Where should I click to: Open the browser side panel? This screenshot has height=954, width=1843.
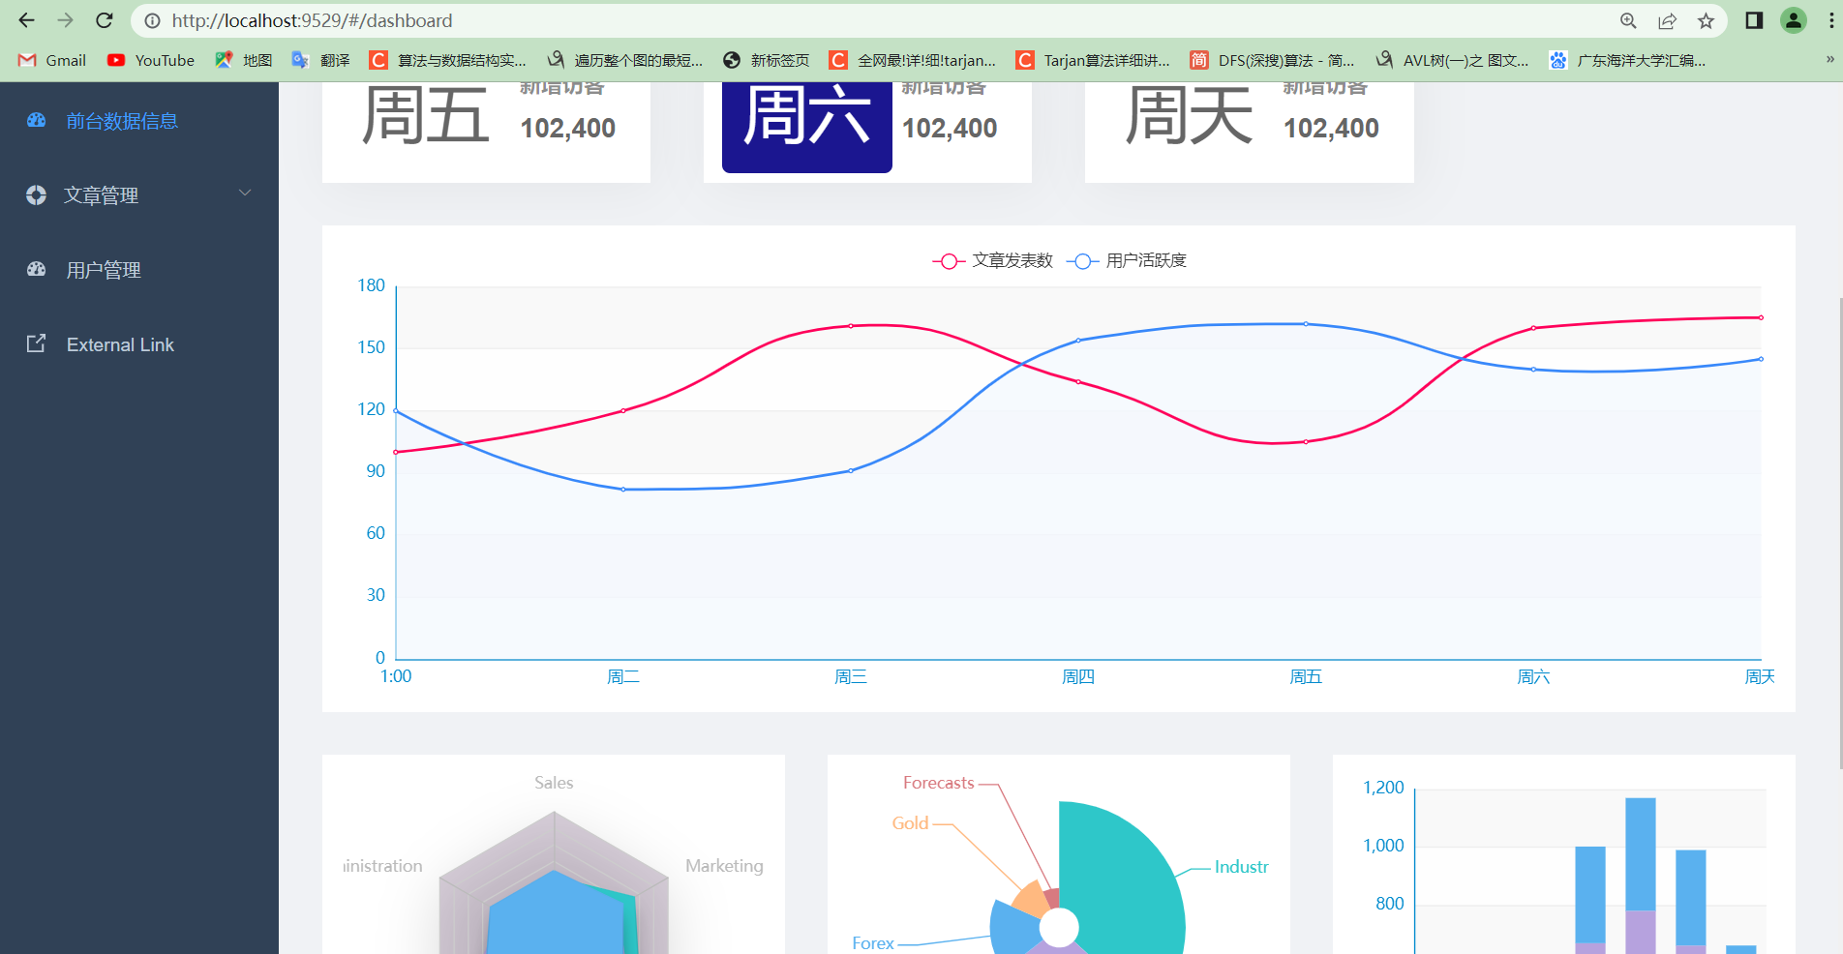[x=1754, y=20]
